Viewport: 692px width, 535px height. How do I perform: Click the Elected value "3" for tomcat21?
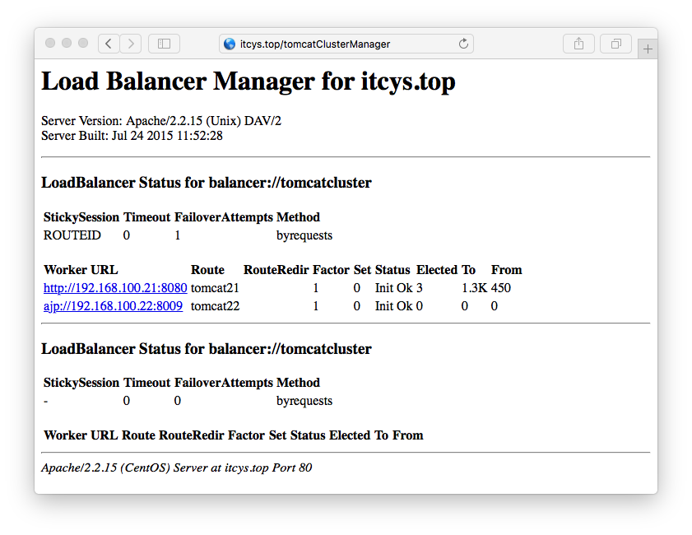420,288
